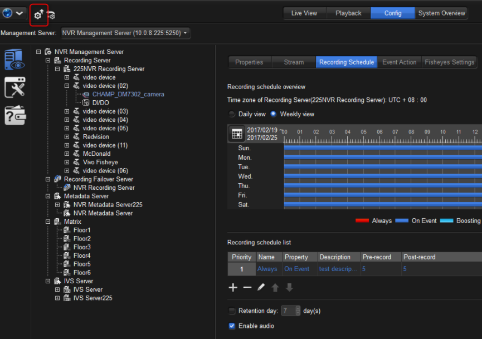Open the wrench tools sidebar icon
Viewport: 482px width, 339px height.
[x=14, y=87]
